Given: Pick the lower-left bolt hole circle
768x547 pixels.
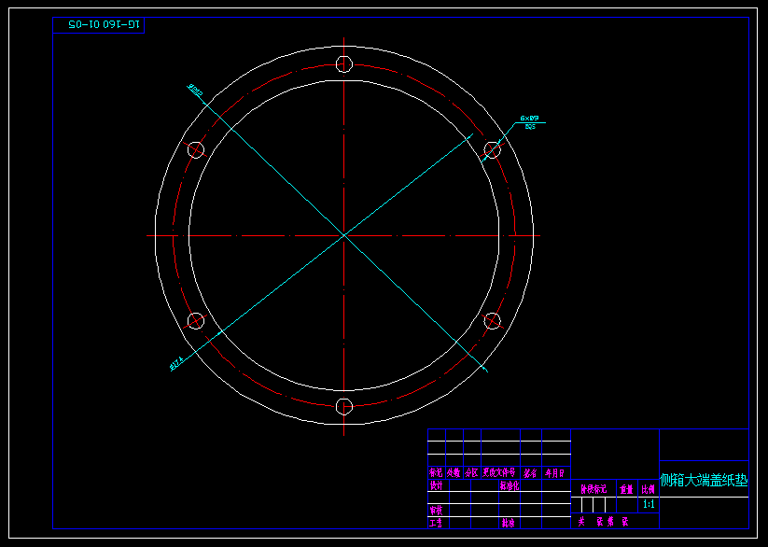Looking at the screenshot, I should click(x=196, y=321).
